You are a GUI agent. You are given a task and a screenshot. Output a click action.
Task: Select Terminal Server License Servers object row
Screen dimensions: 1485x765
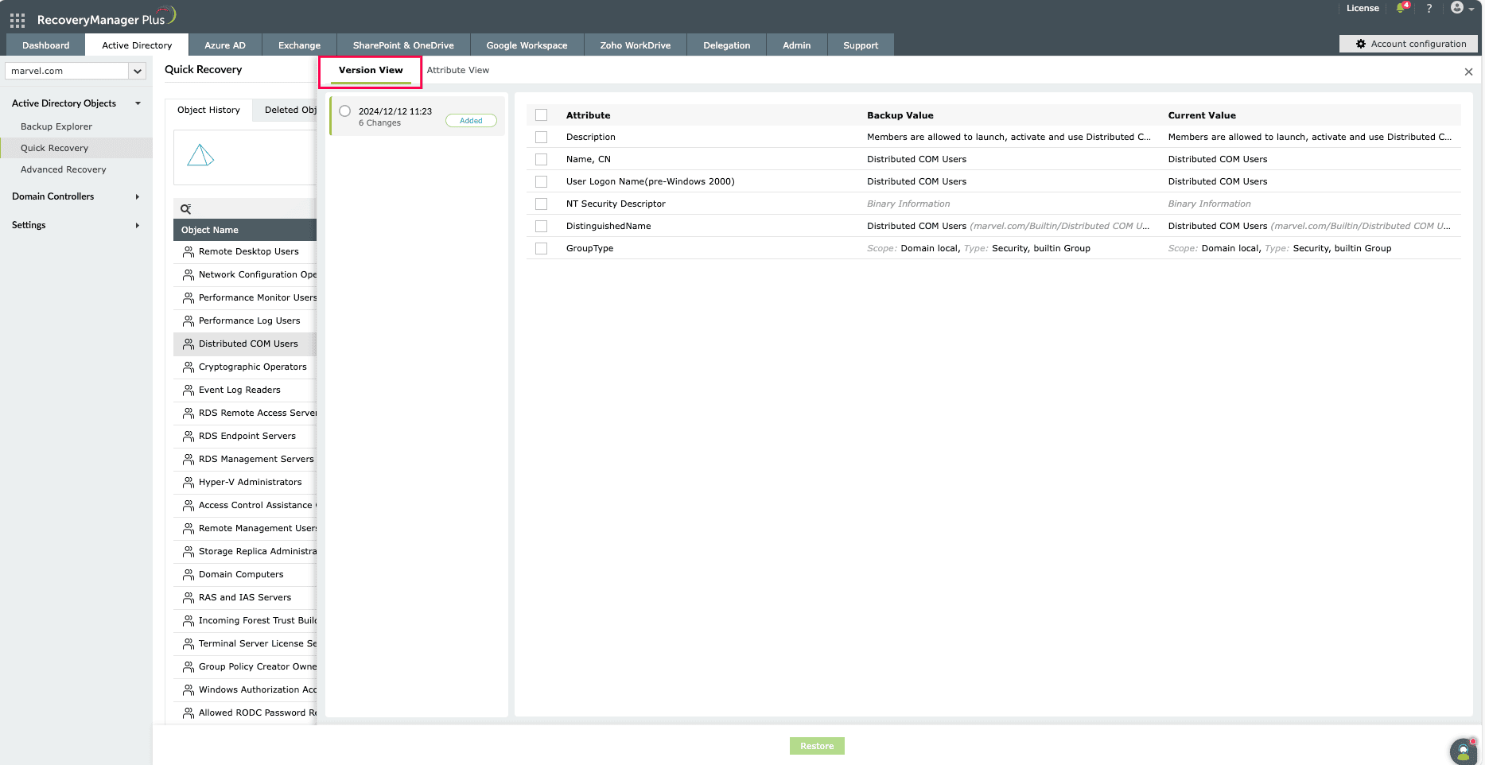pyautogui.click(x=245, y=644)
